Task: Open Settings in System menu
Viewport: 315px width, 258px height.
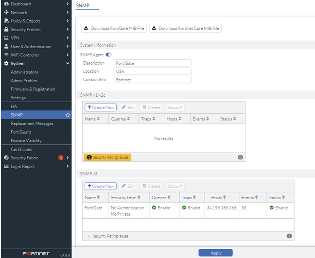Action: (x=18, y=98)
